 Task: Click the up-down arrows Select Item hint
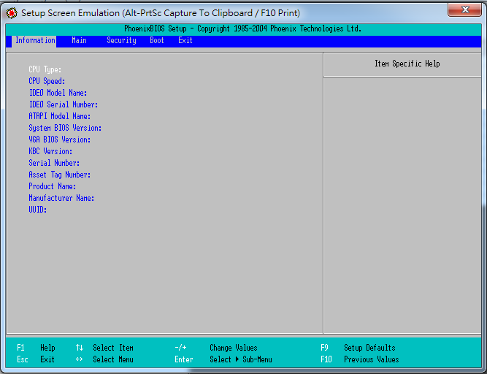click(x=104, y=348)
